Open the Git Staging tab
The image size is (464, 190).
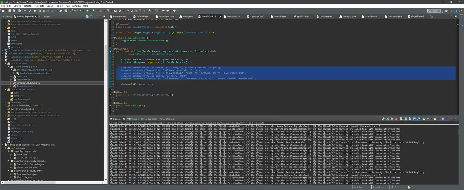[168, 119]
